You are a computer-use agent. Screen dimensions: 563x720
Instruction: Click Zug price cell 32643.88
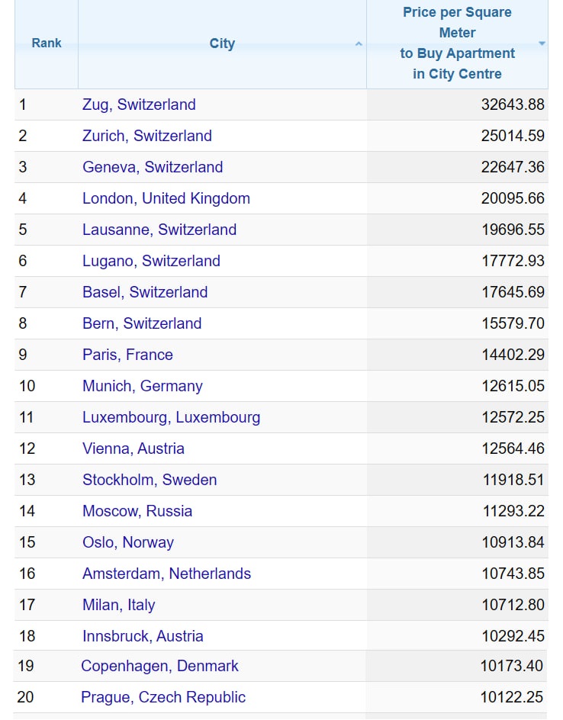(513, 104)
